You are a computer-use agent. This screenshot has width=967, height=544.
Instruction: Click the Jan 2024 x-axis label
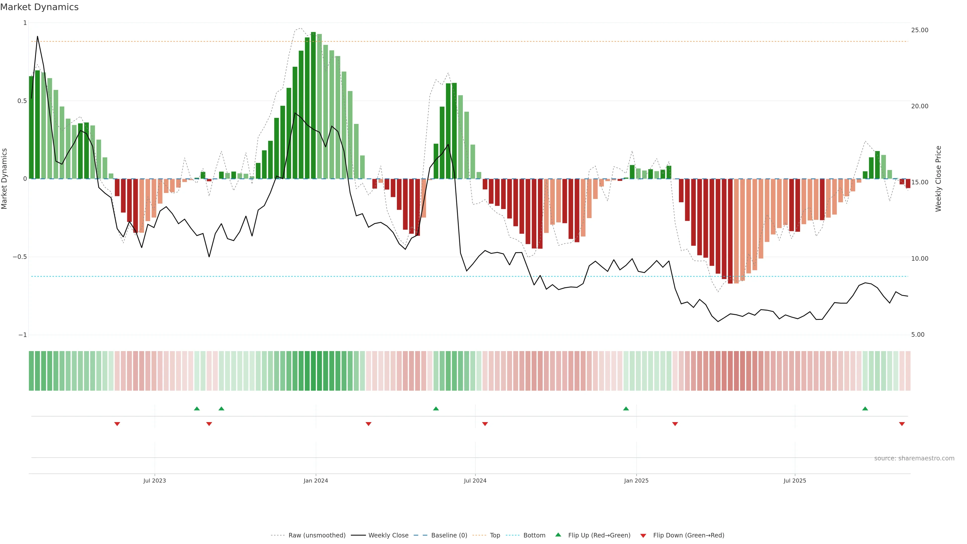tap(316, 481)
